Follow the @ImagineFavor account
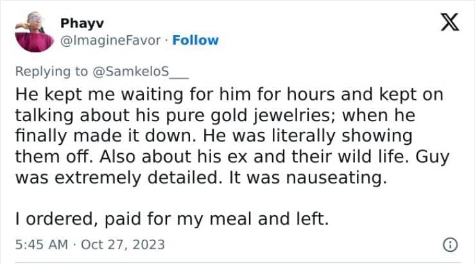This screenshot has width=475, height=264. 196,40
